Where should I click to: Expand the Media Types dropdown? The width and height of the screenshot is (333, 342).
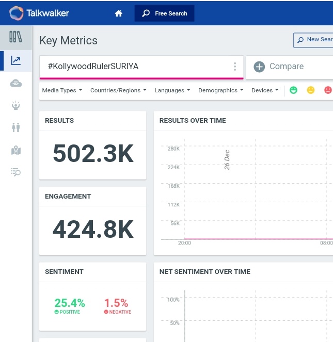click(62, 90)
